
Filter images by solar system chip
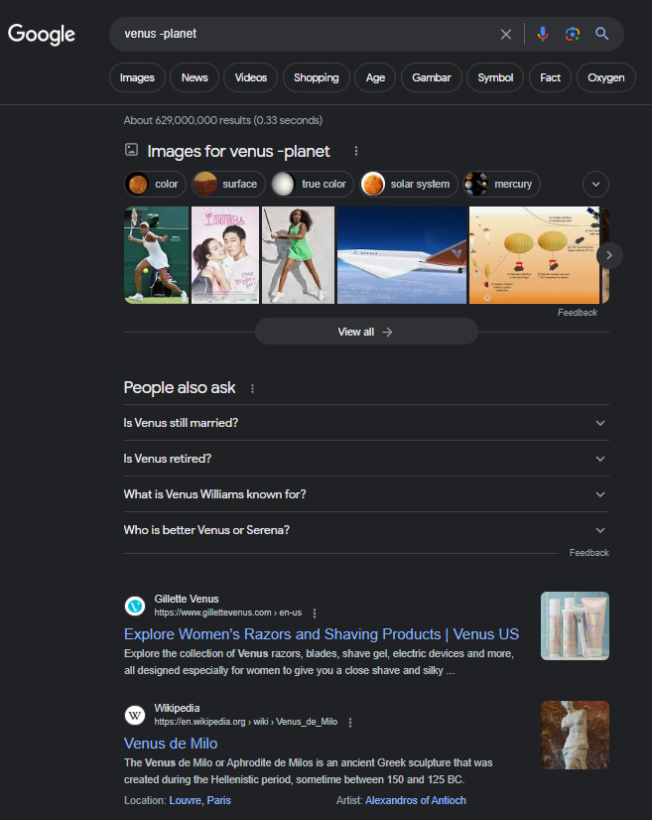[409, 184]
